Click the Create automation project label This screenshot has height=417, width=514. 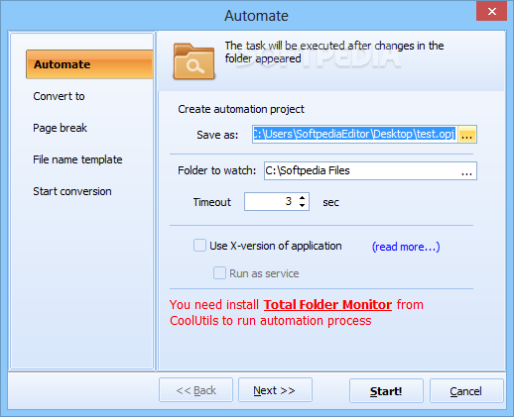241,109
